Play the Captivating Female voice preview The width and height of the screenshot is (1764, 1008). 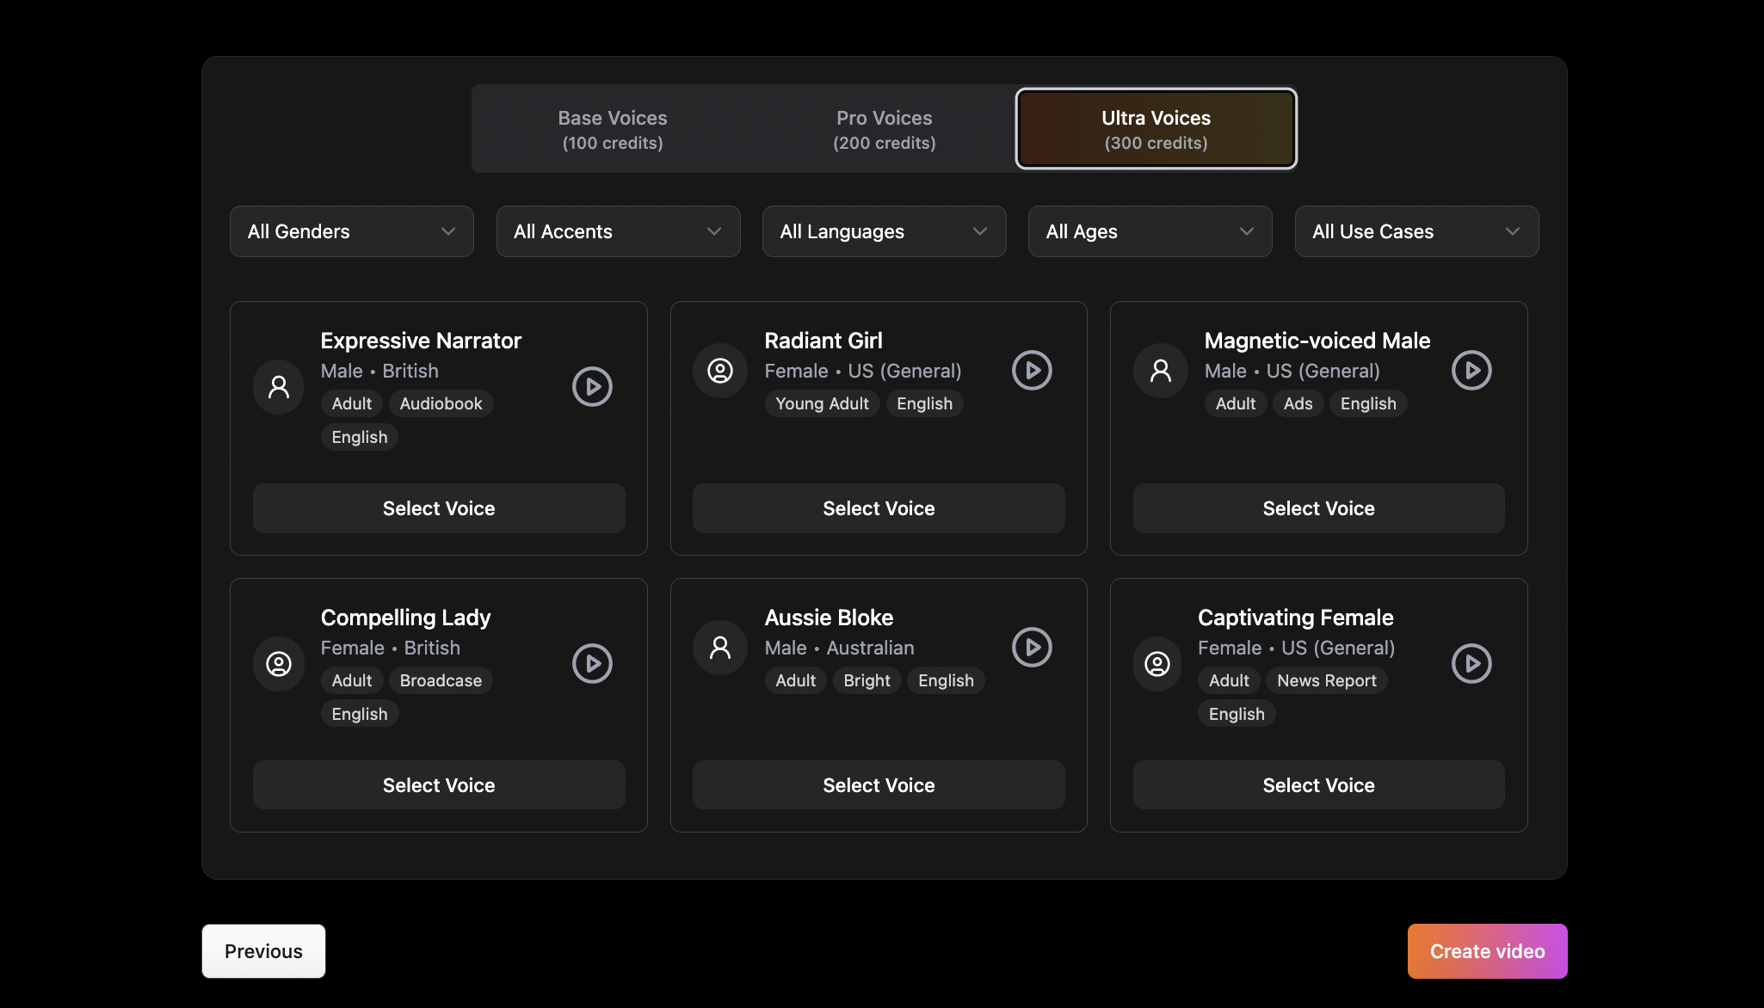click(1471, 663)
